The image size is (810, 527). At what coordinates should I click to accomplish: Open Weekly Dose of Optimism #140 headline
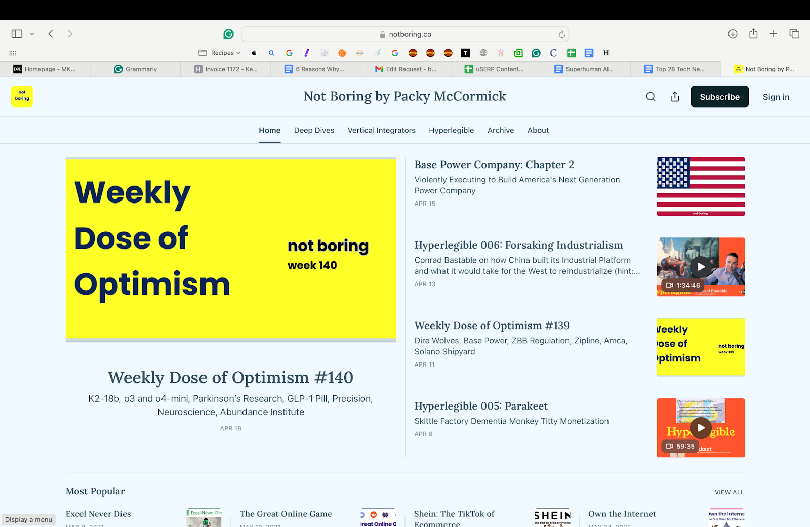point(231,377)
